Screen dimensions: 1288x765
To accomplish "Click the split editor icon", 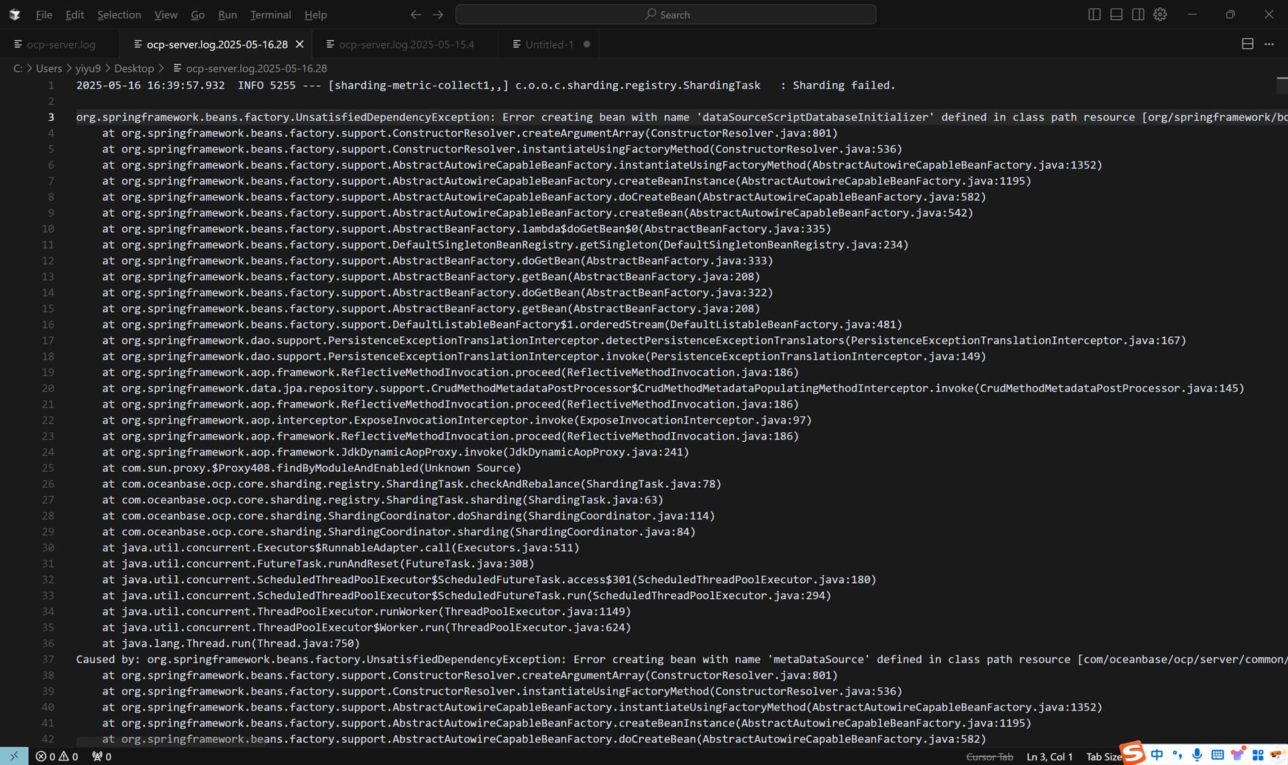I will click(x=1248, y=44).
